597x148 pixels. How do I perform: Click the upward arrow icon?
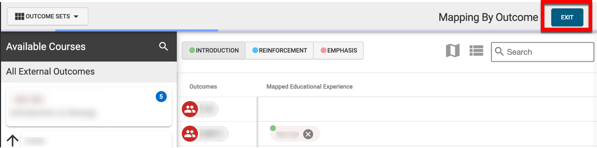coord(12,140)
